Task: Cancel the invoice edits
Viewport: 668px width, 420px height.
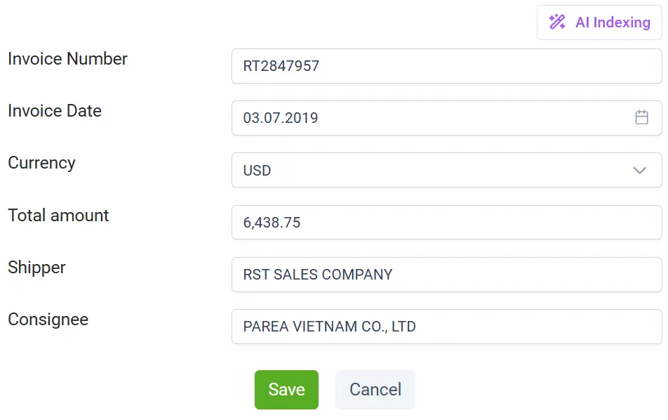Action: coord(375,390)
